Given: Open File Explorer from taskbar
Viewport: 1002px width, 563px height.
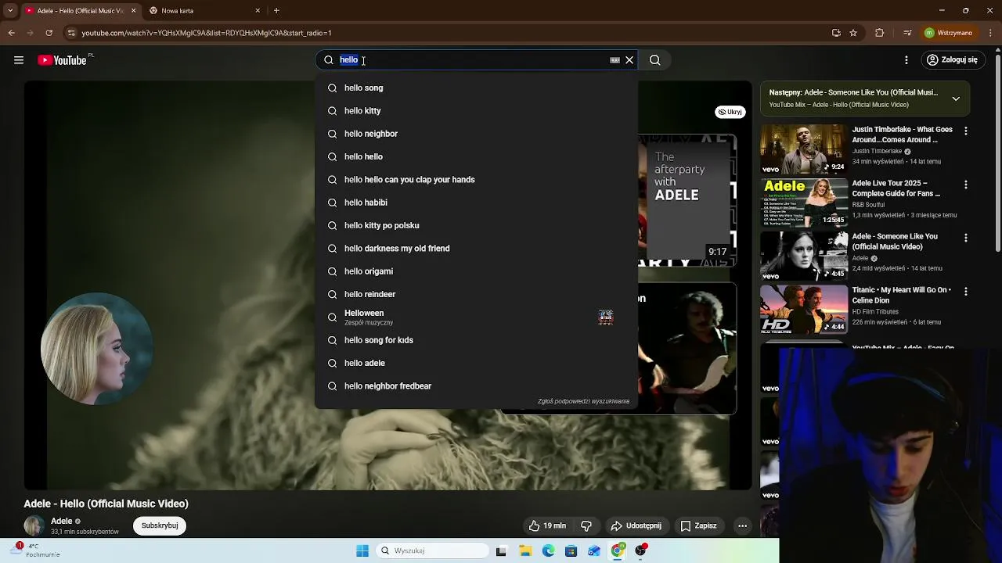Looking at the screenshot, I should [525, 551].
